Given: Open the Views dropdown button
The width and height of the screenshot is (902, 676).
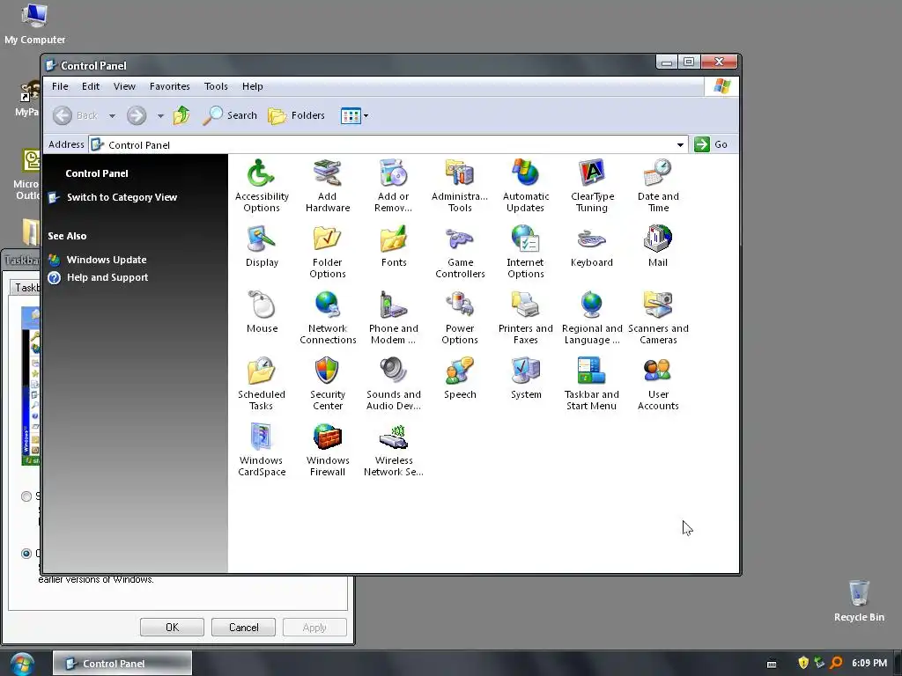Looking at the screenshot, I should click(x=354, y=115).
